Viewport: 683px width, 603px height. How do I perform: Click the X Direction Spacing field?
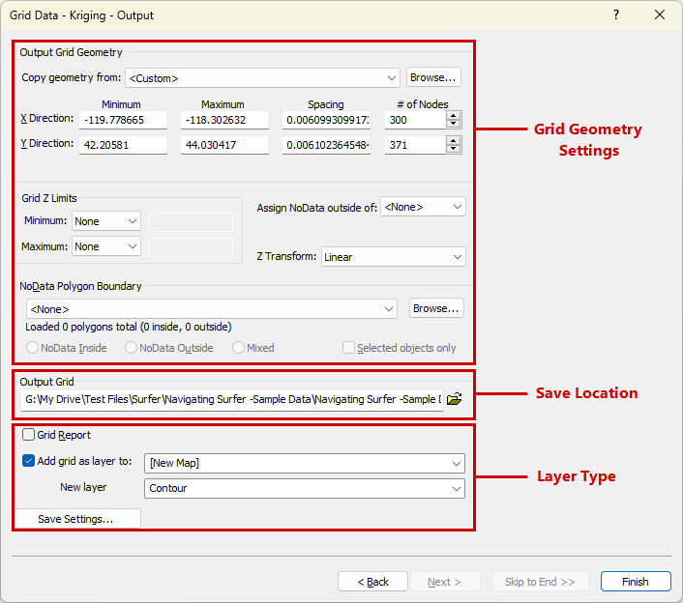(326, 120)
